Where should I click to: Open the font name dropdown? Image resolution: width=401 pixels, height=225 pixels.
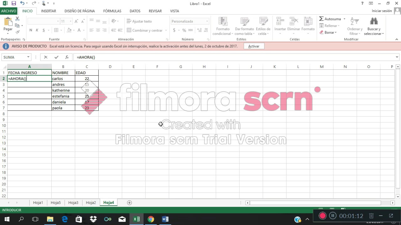(58, 21)
